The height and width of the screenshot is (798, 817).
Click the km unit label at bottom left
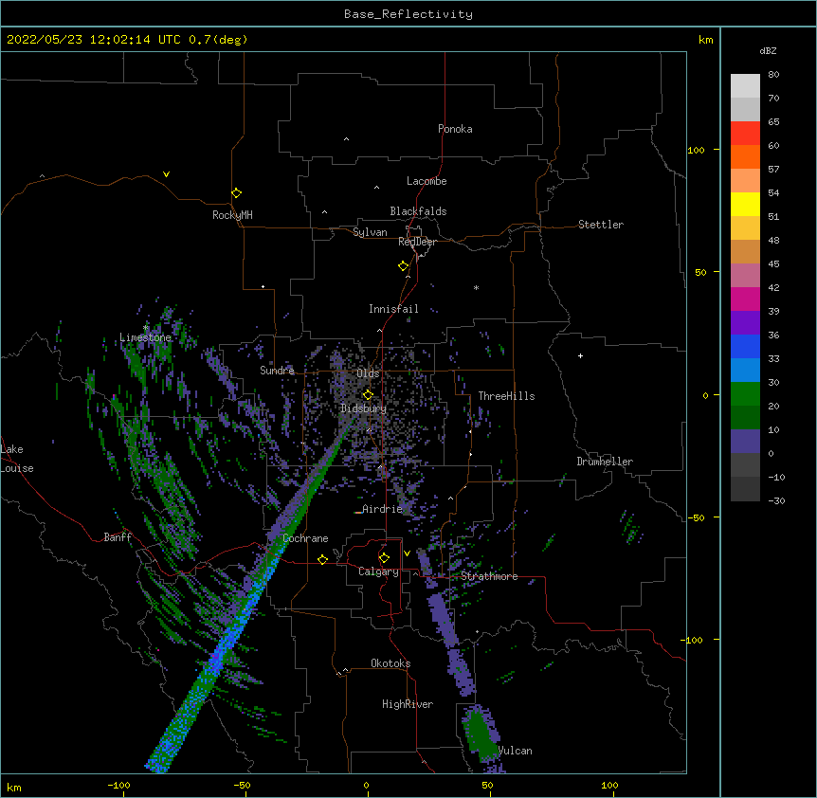click(14, 787)
